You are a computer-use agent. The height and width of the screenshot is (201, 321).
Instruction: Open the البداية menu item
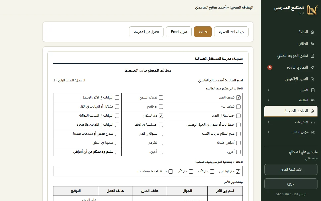pyautogui.click(x=291, y=32)
